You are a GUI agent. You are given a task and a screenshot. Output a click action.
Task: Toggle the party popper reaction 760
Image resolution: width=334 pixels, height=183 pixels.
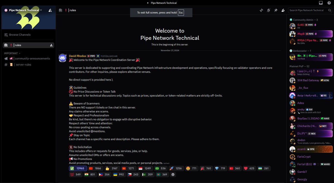[x=206, y=169]
